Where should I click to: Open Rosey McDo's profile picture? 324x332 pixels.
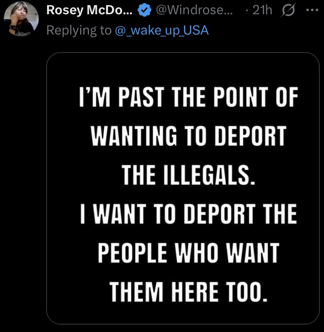coord(21,18)
